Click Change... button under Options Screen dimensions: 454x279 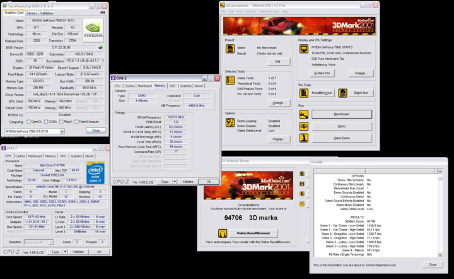click(x=279, y=139)
